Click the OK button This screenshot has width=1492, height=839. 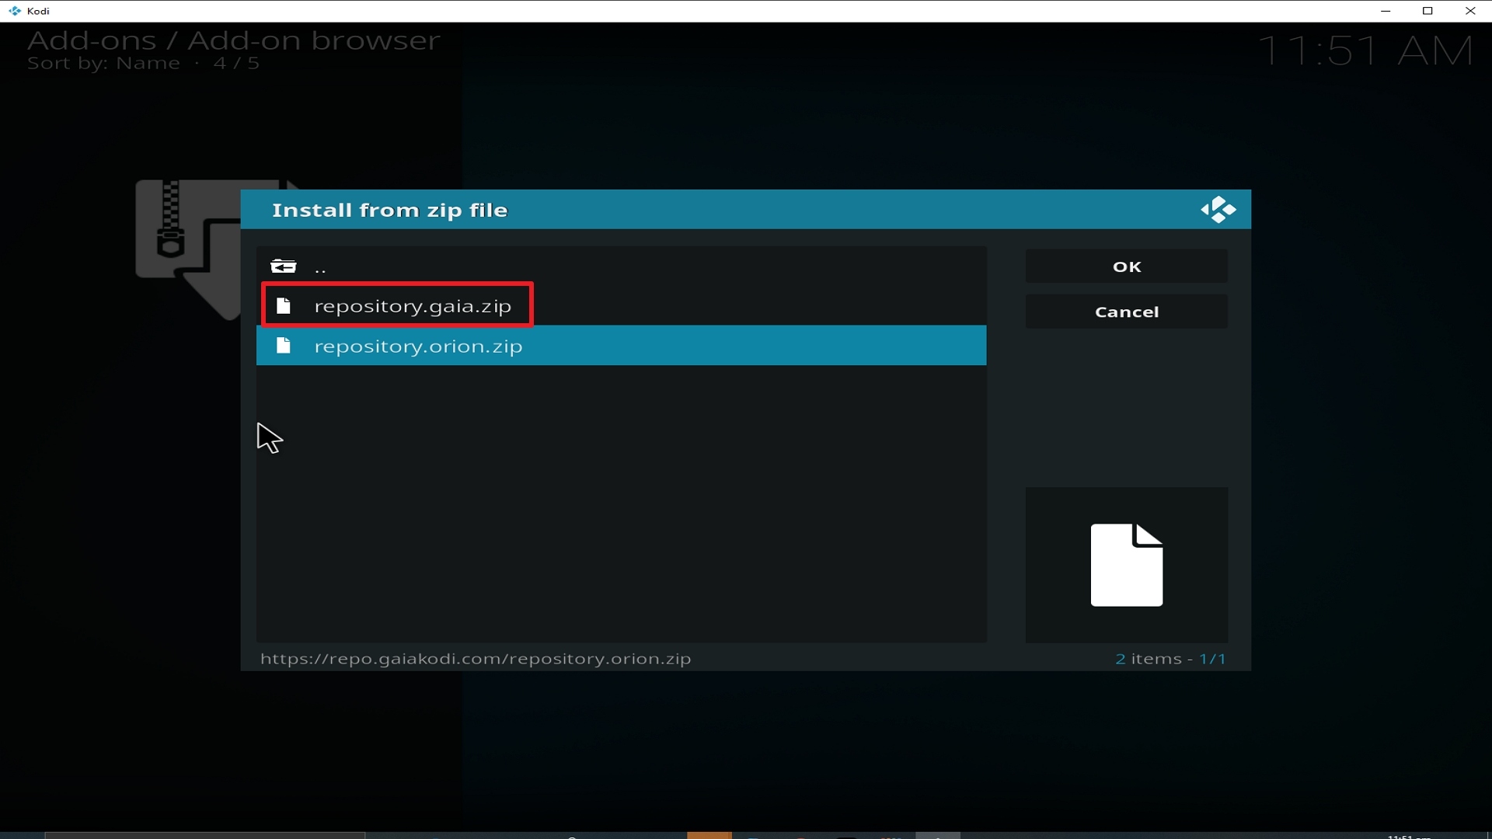tap(1126, 266)
